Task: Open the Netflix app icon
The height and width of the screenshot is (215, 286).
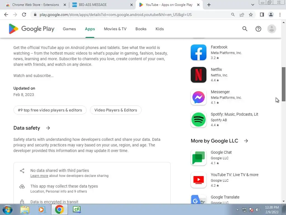Action: pos(199,75)
